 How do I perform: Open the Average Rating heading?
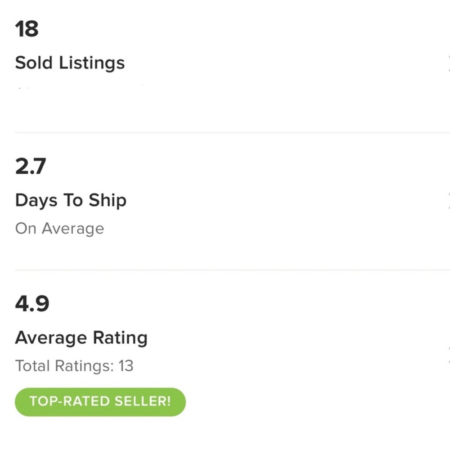click(x=81, y=337)
